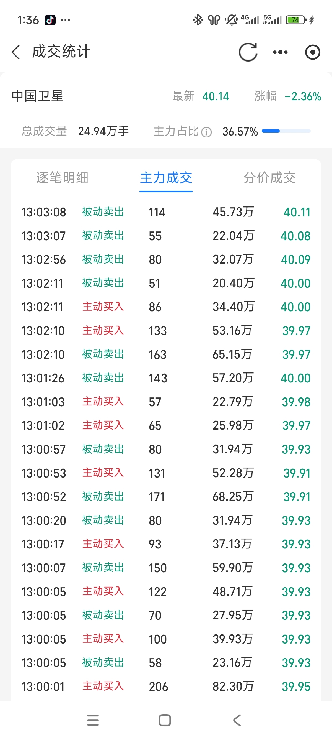Image resolution: width=332 pixels, height=740 pixels.
Task: Refresh the trade statistics page
Action: (x=248, y=52)
